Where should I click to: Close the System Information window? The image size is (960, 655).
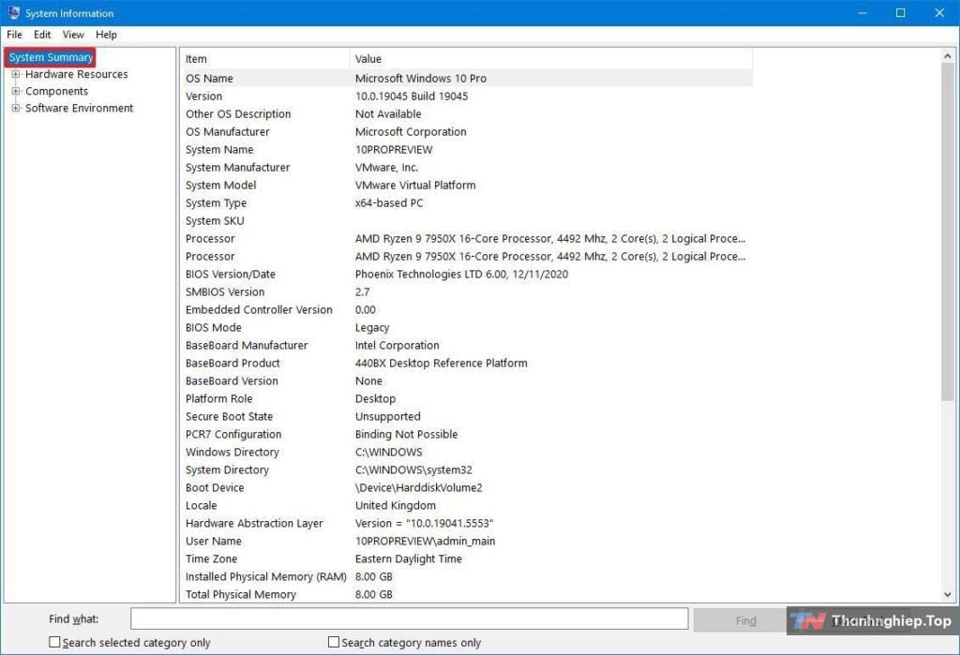tap(939, 13)
